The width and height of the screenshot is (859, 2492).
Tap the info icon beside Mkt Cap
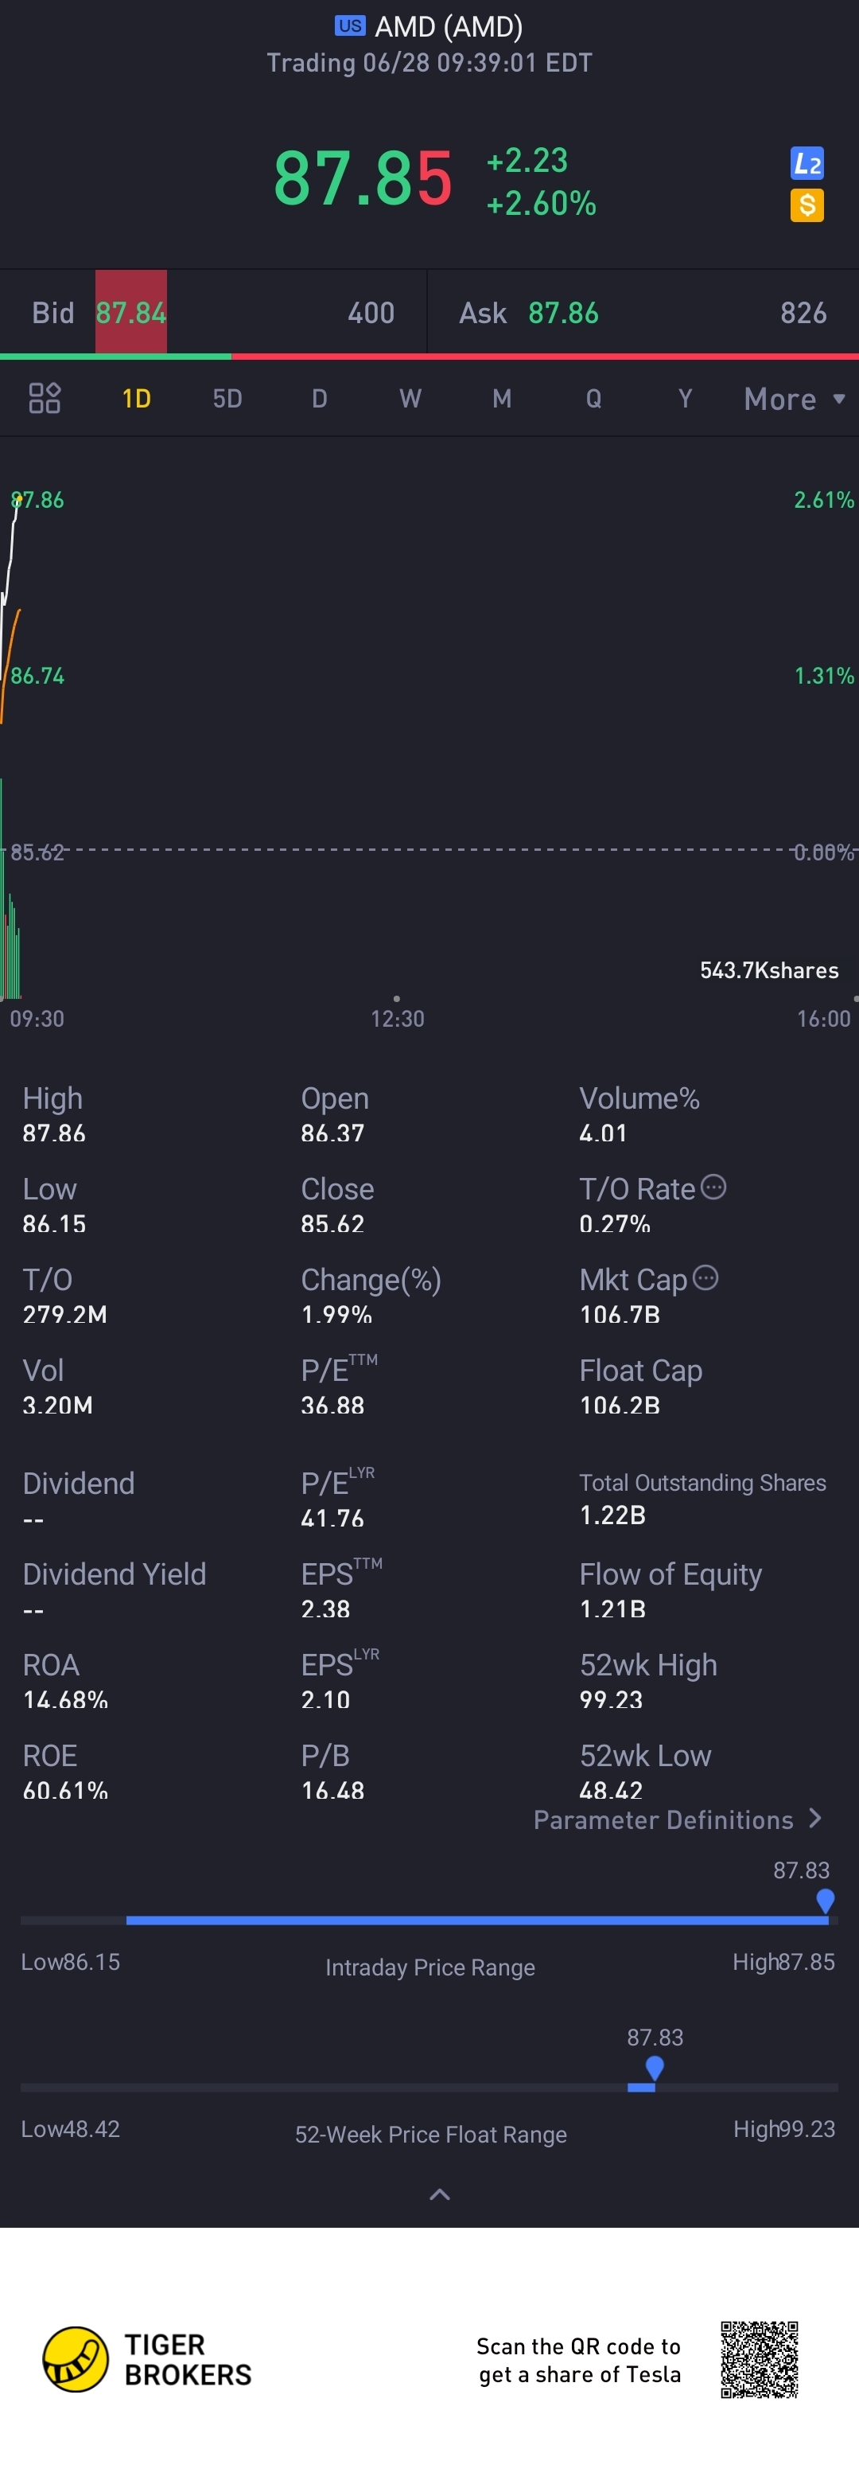(706, 1278)
